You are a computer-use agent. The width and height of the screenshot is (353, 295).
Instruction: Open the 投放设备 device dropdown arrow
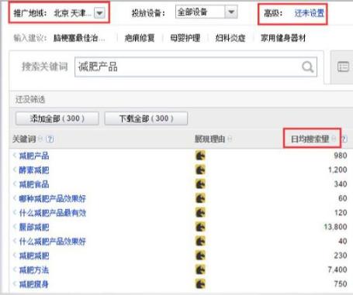click(x=231, y=12)
